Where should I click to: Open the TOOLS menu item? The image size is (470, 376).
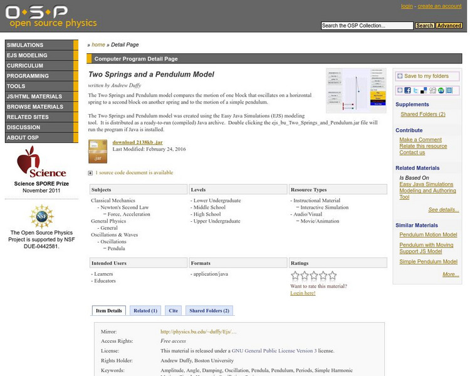point(41,86)
